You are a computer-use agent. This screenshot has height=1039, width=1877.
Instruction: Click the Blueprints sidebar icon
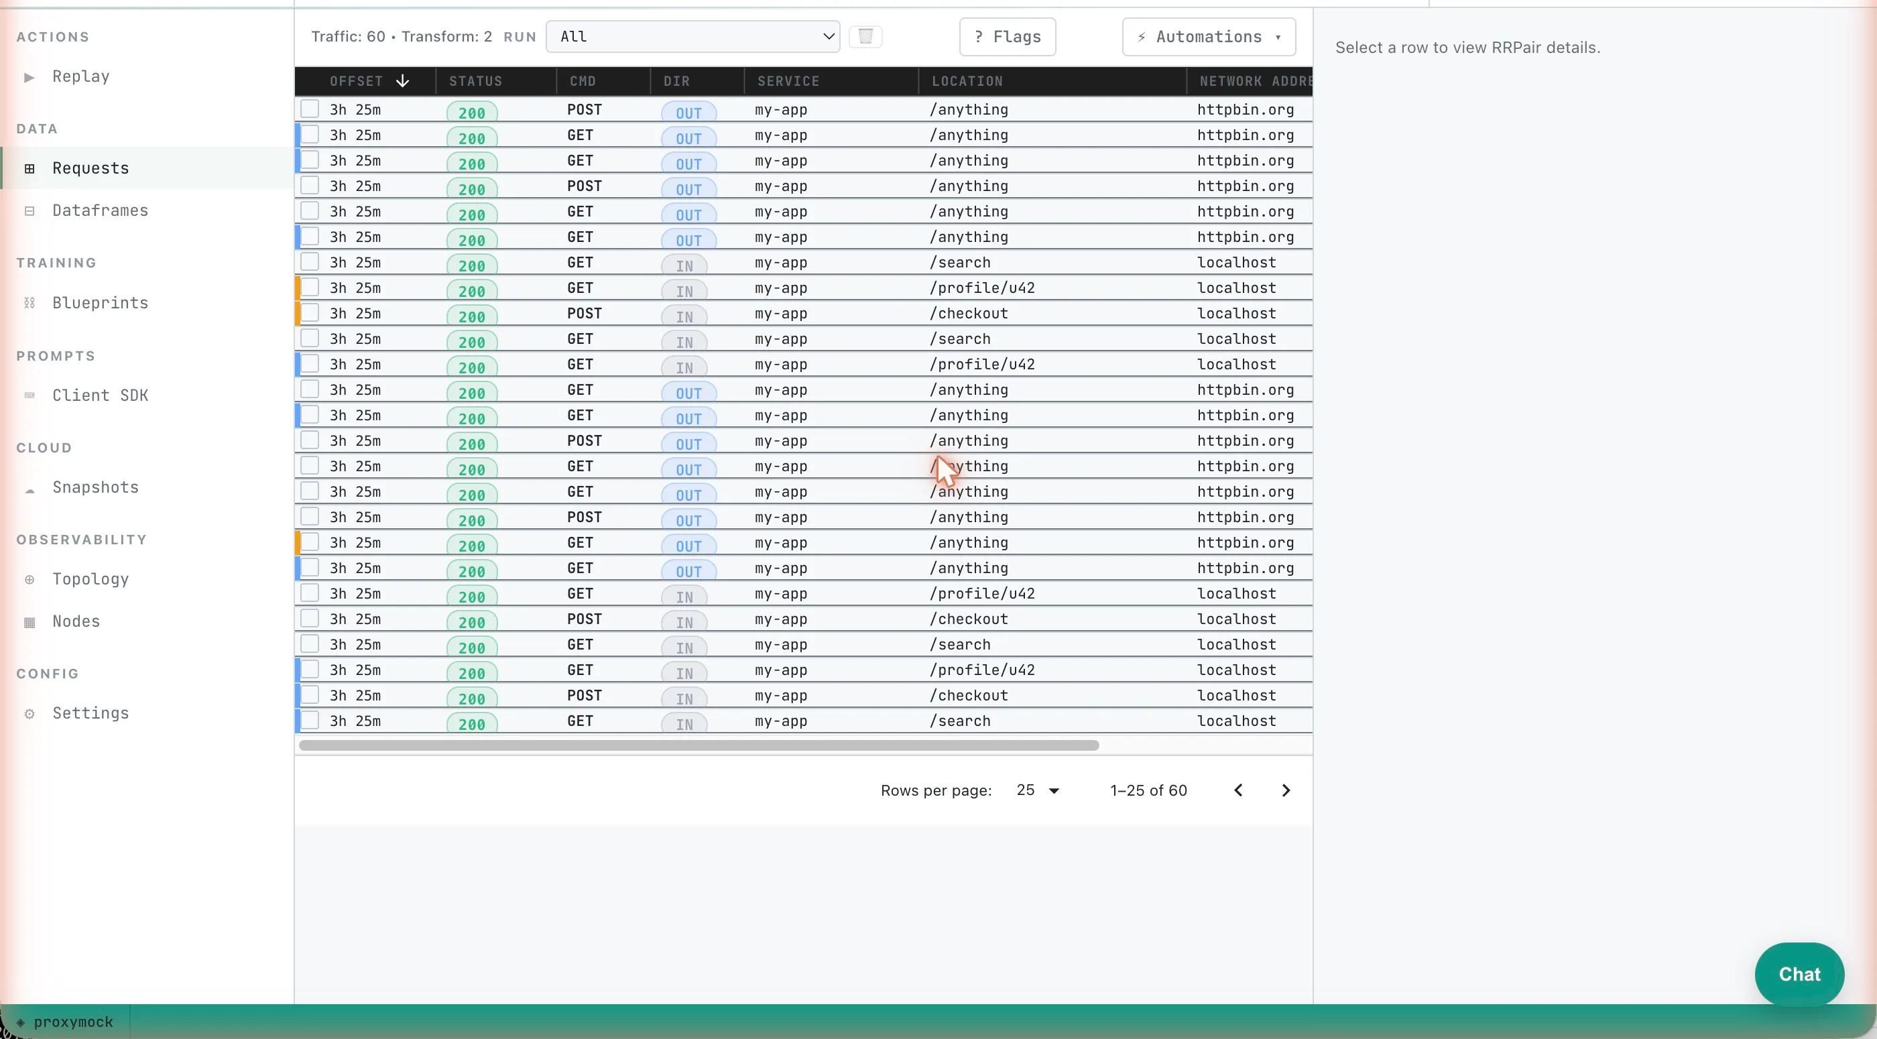(x=29, y=303)
